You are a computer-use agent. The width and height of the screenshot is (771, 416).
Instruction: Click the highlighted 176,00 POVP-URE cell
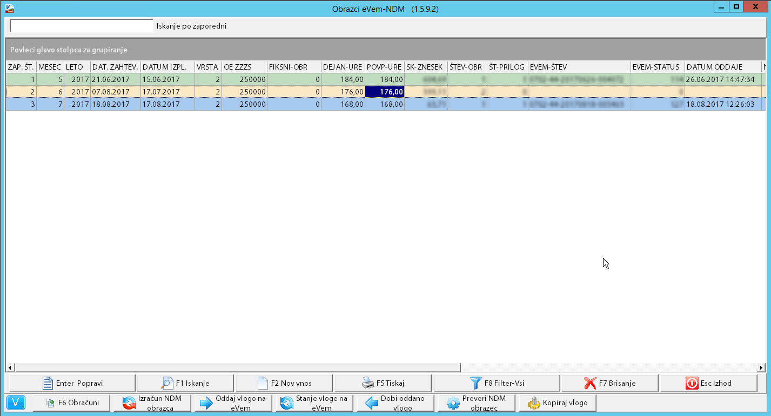point(385,92)
